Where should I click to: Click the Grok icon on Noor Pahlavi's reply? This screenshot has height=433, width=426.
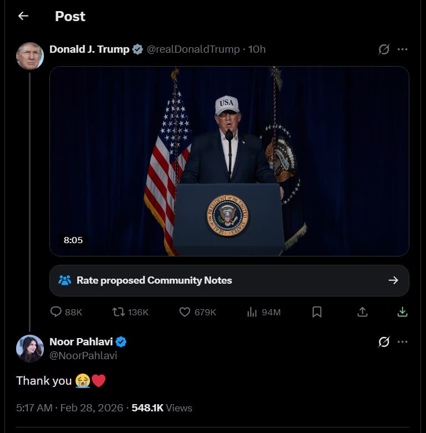point(384,342)
